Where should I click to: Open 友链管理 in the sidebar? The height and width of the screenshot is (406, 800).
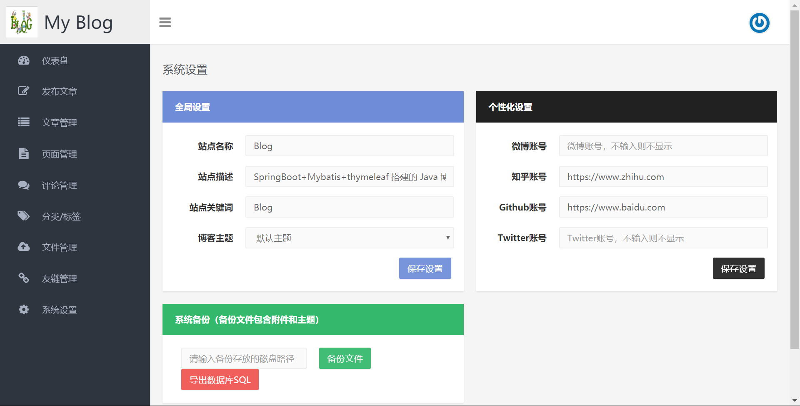[x=59, y=278]
